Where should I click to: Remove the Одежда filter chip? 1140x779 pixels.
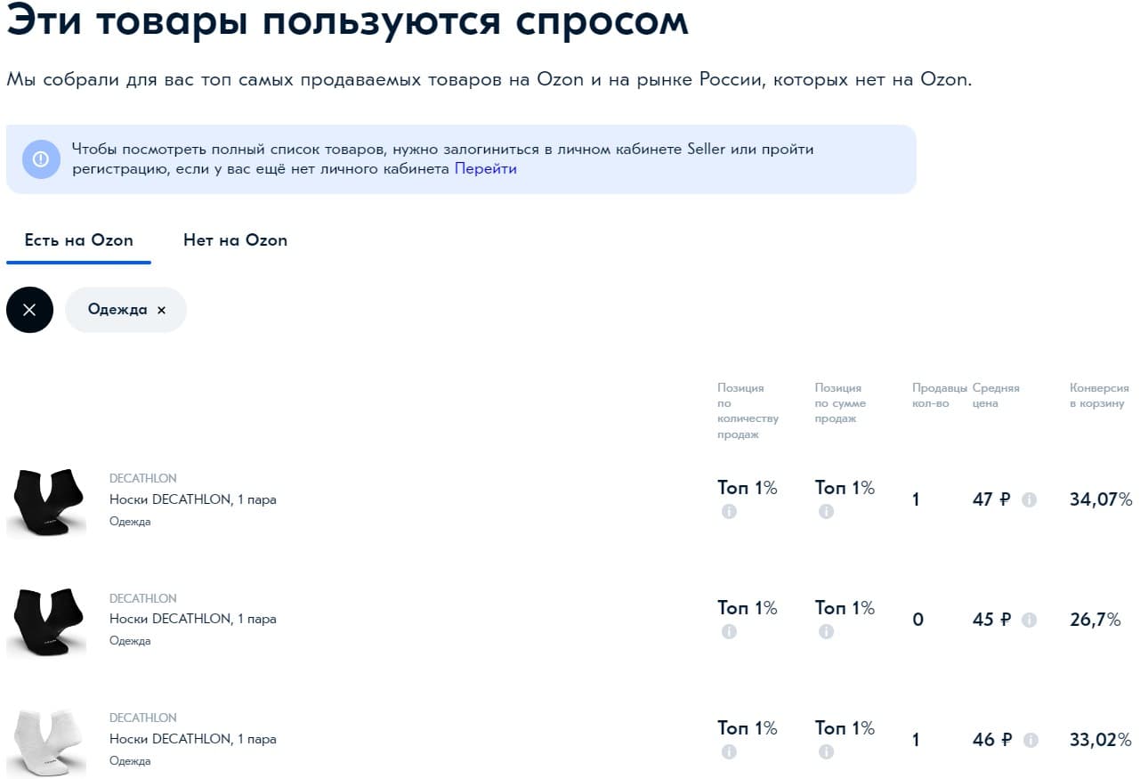(161, 310)
